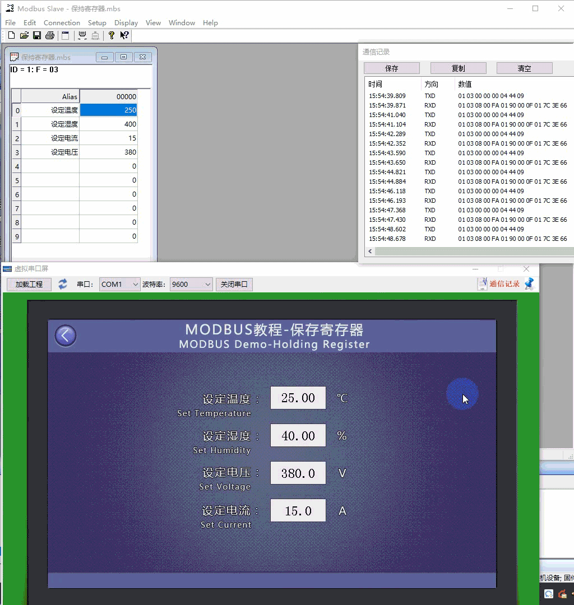Click the New document toolbar icon
This screenshot has width=574, height=605.
[12, 35]
